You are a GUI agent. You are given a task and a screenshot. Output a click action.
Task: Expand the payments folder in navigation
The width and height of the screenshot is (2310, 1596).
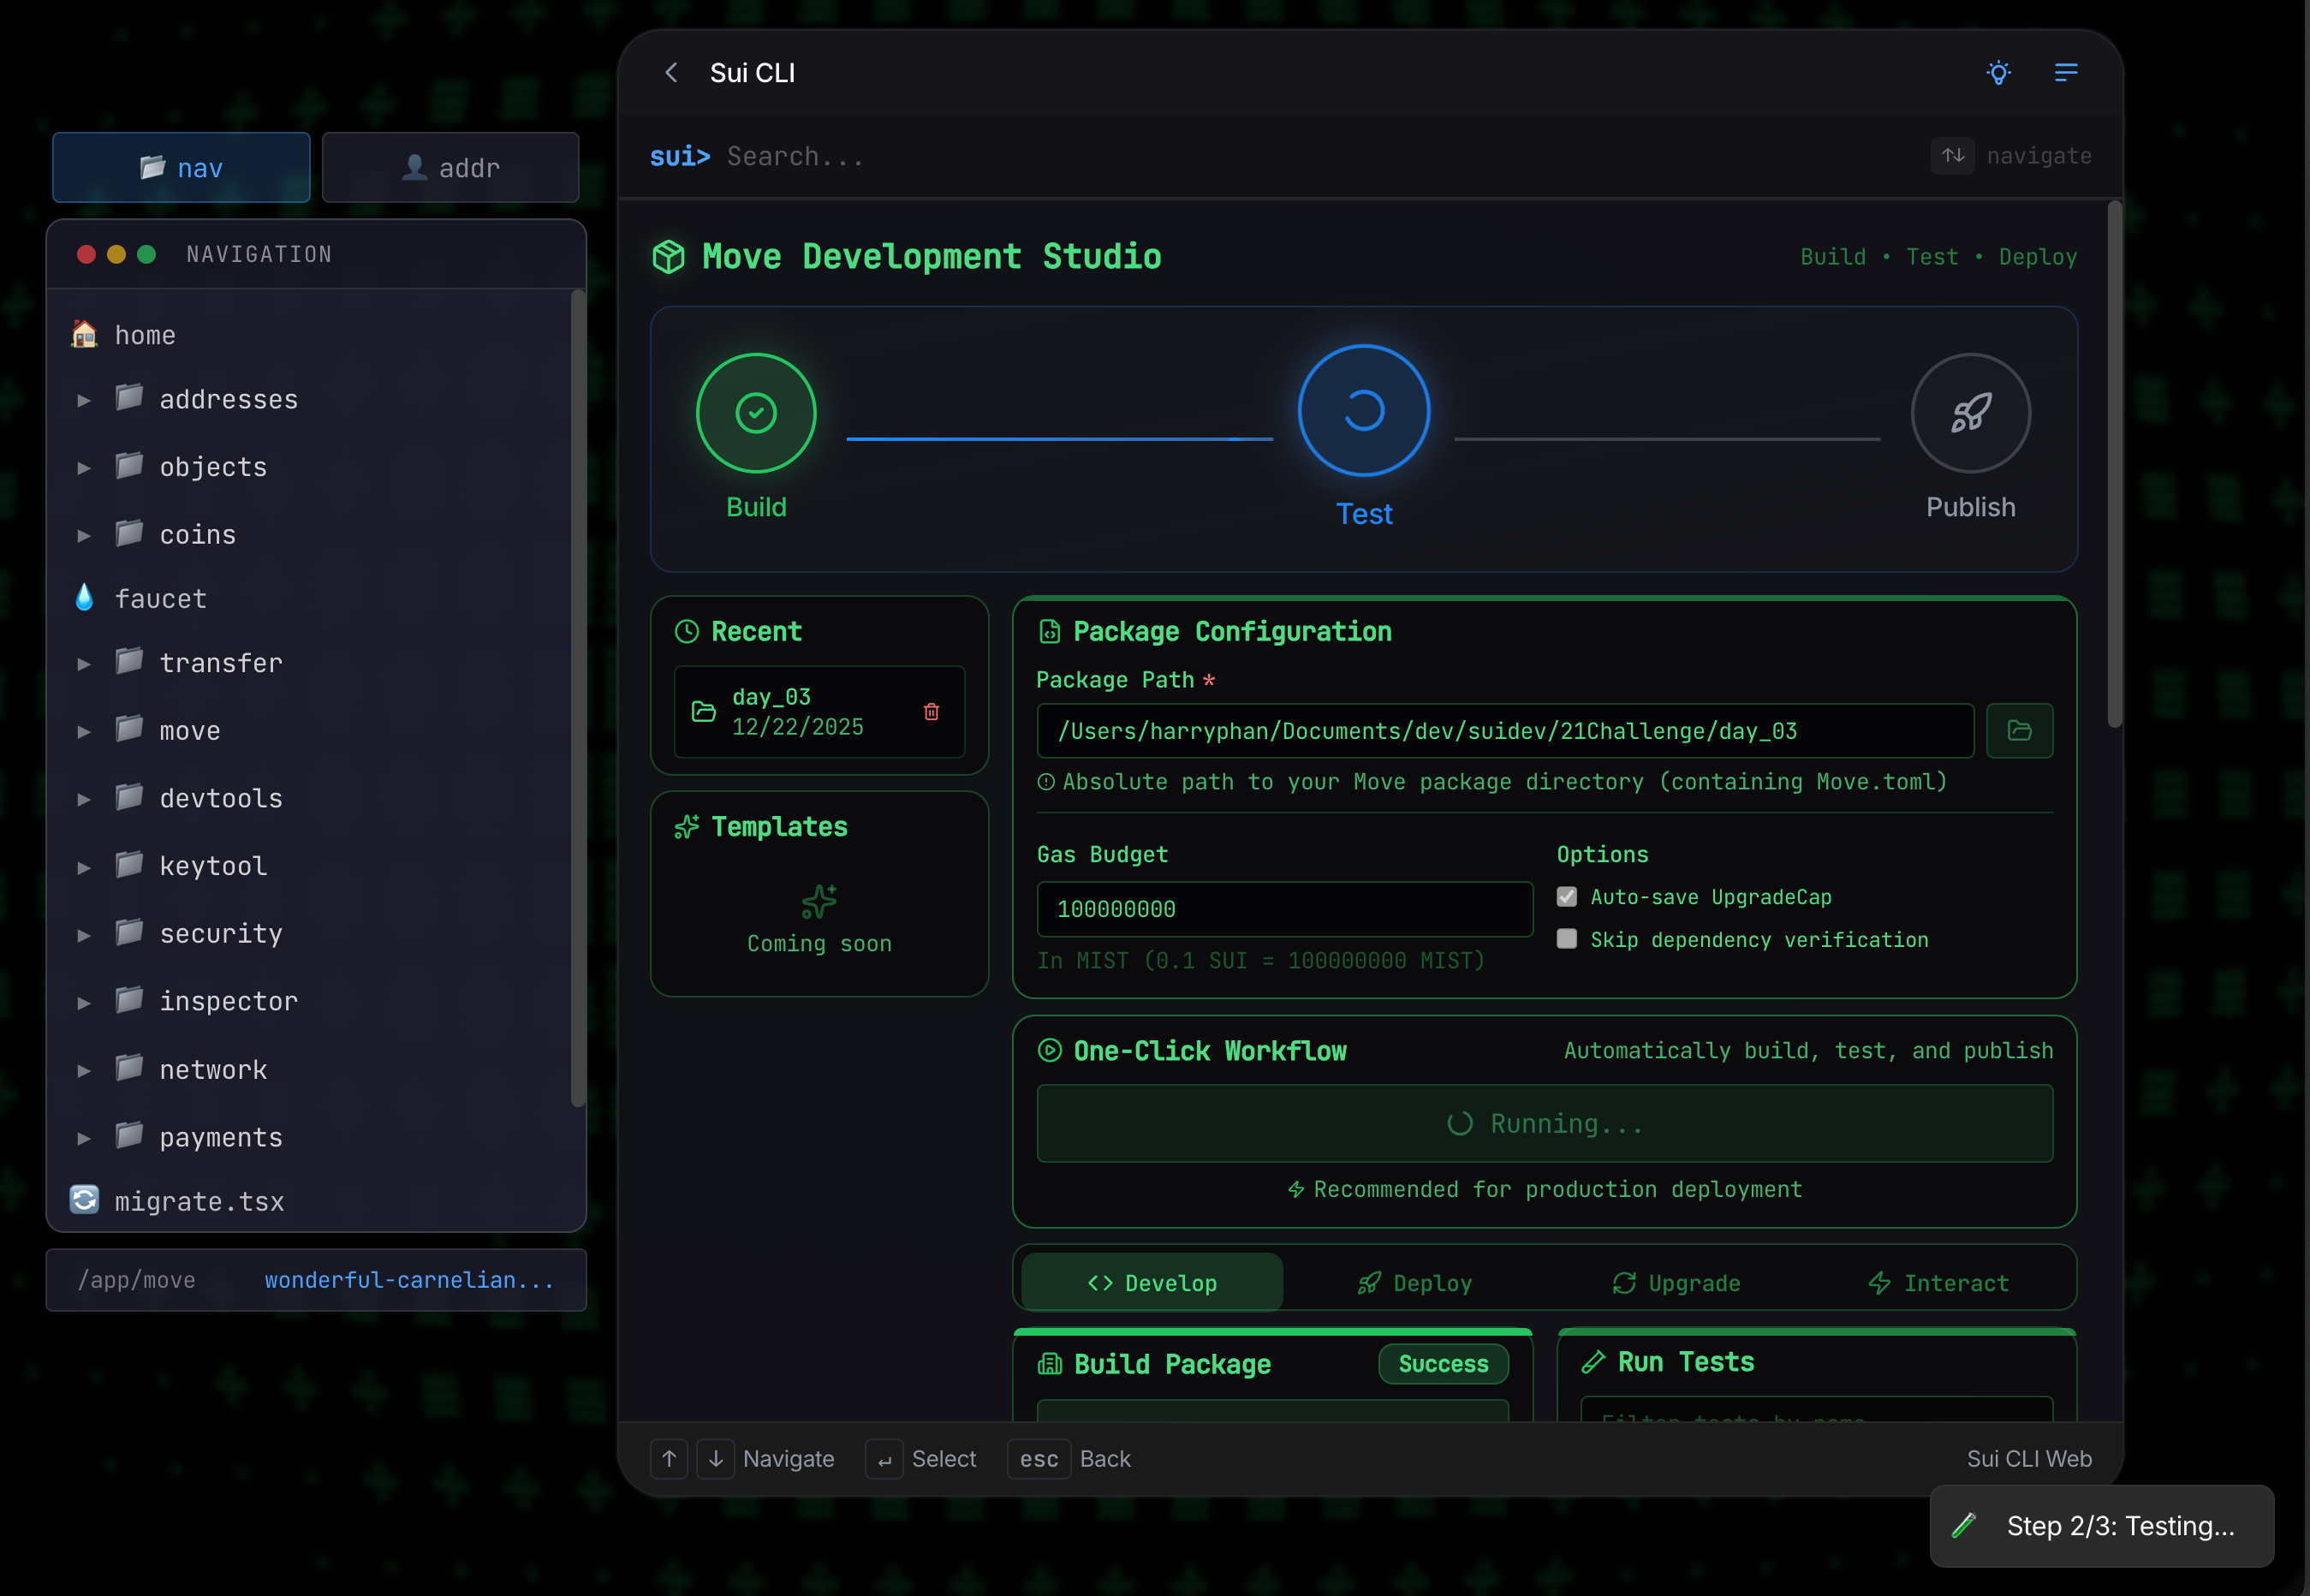[x=84, y=1137]
